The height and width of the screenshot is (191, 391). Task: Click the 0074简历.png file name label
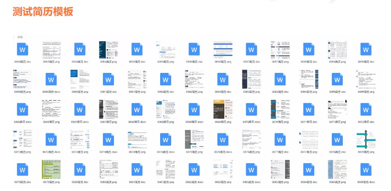point(137,152)
